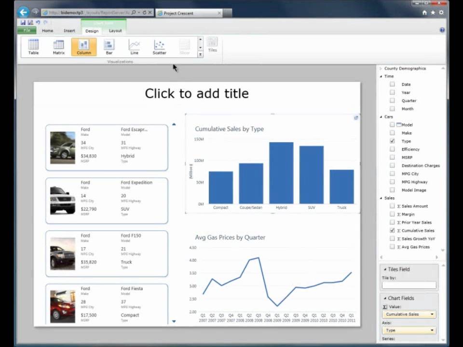463x347 pixels.
Task: Click the save icon in quick access toolbar
Action: click(x=23, y=23)
